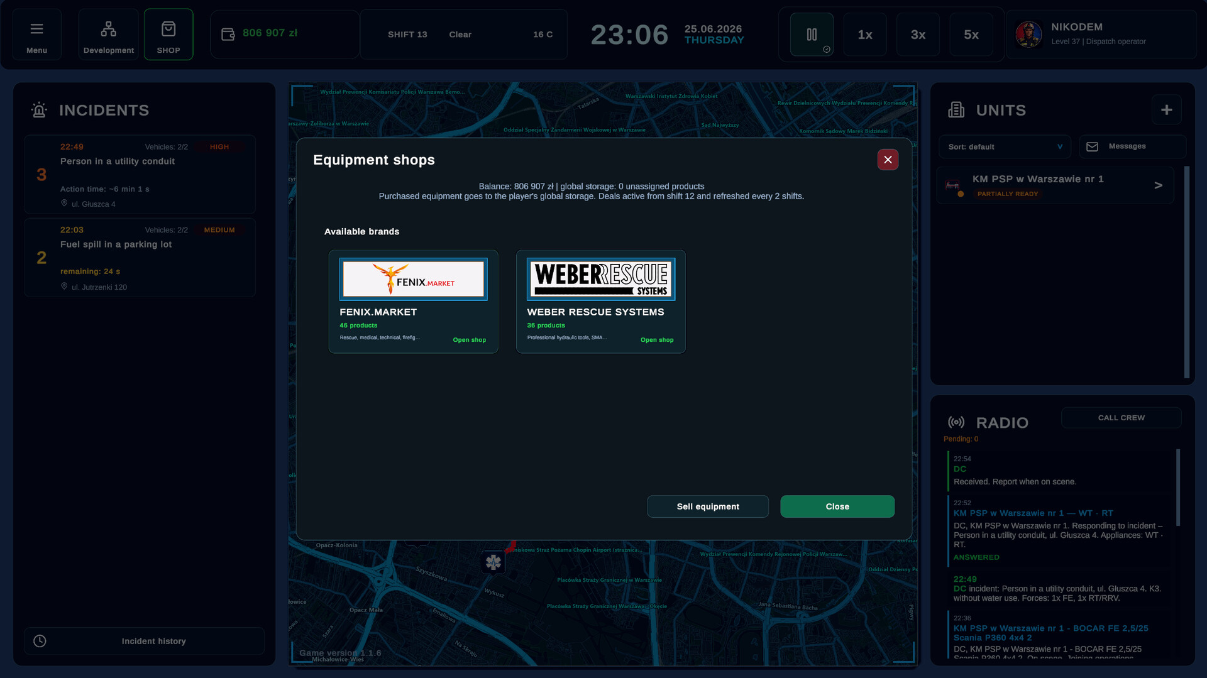Click the Incidents siren icon
1207x678 pixels.
pyautogui.click(x=39, y=110)
